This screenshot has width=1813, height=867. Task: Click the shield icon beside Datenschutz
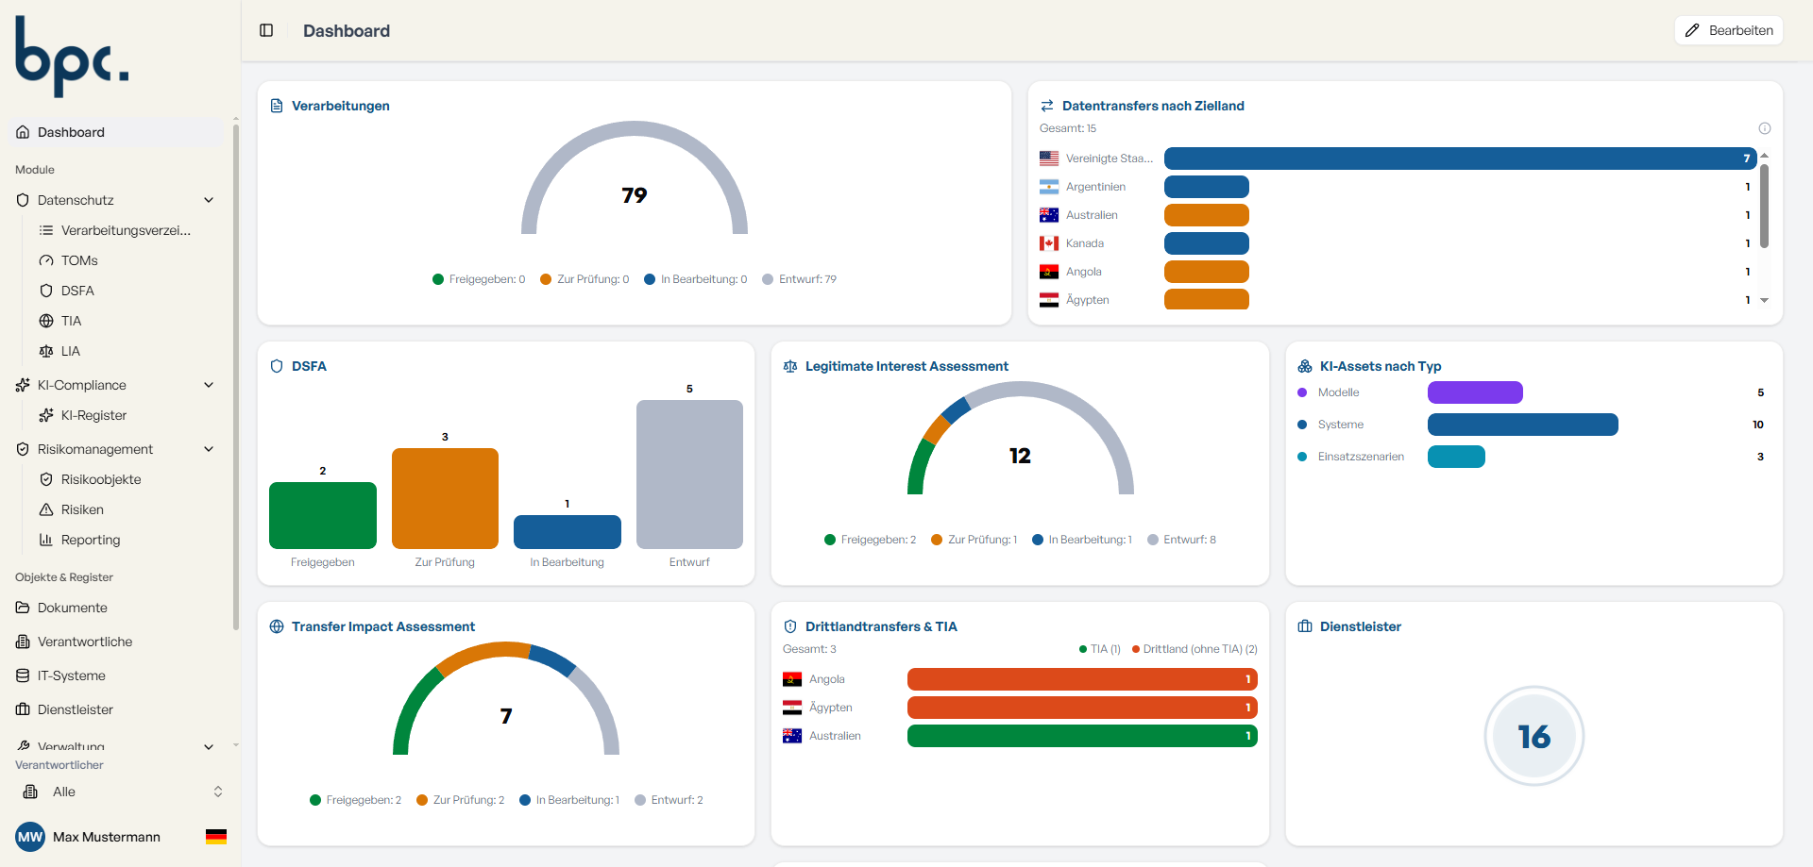point(23,200)
